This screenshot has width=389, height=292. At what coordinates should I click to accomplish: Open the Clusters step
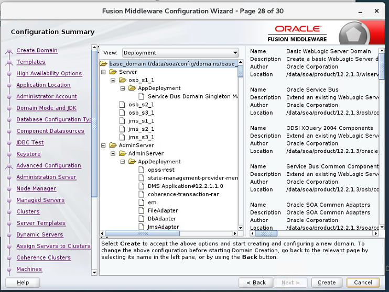click(x=28, y=211)
